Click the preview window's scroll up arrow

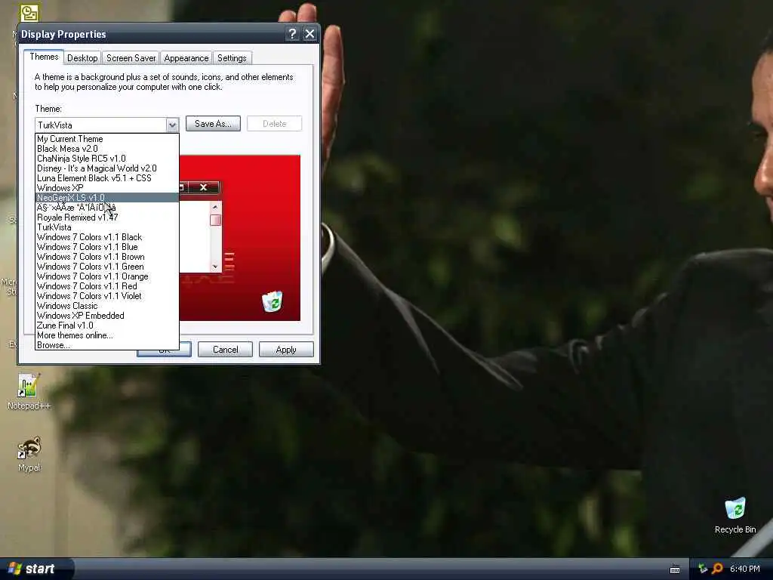[215, 207]
